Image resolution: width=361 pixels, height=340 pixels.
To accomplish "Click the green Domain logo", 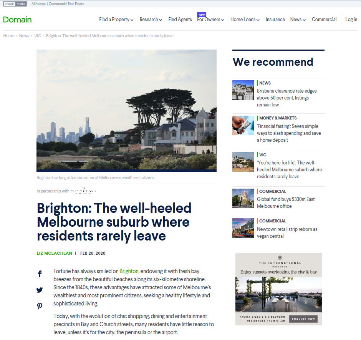I will 17,20.
